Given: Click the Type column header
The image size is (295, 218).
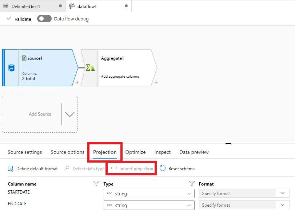Looking at the screenshot, I should point(108,184).
